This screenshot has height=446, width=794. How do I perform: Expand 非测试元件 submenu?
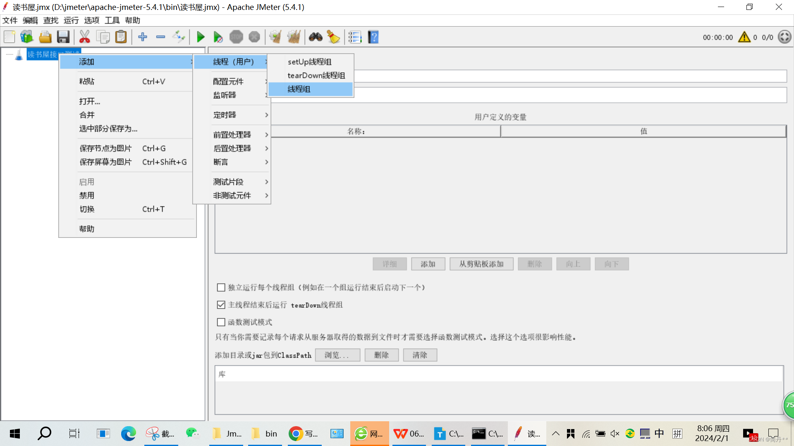click(x=232, y=195)
